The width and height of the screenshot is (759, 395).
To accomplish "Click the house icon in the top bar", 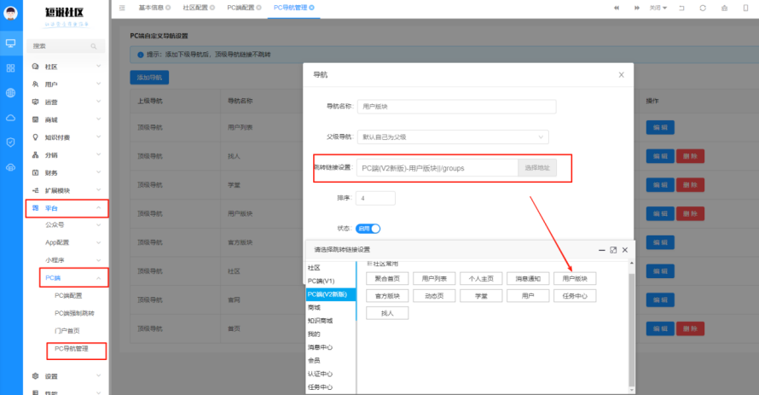I will pos(724,8).
